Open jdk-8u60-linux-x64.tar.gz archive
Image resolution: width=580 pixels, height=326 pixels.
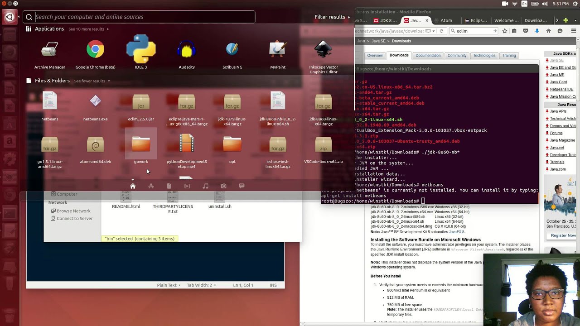[324, 109]
